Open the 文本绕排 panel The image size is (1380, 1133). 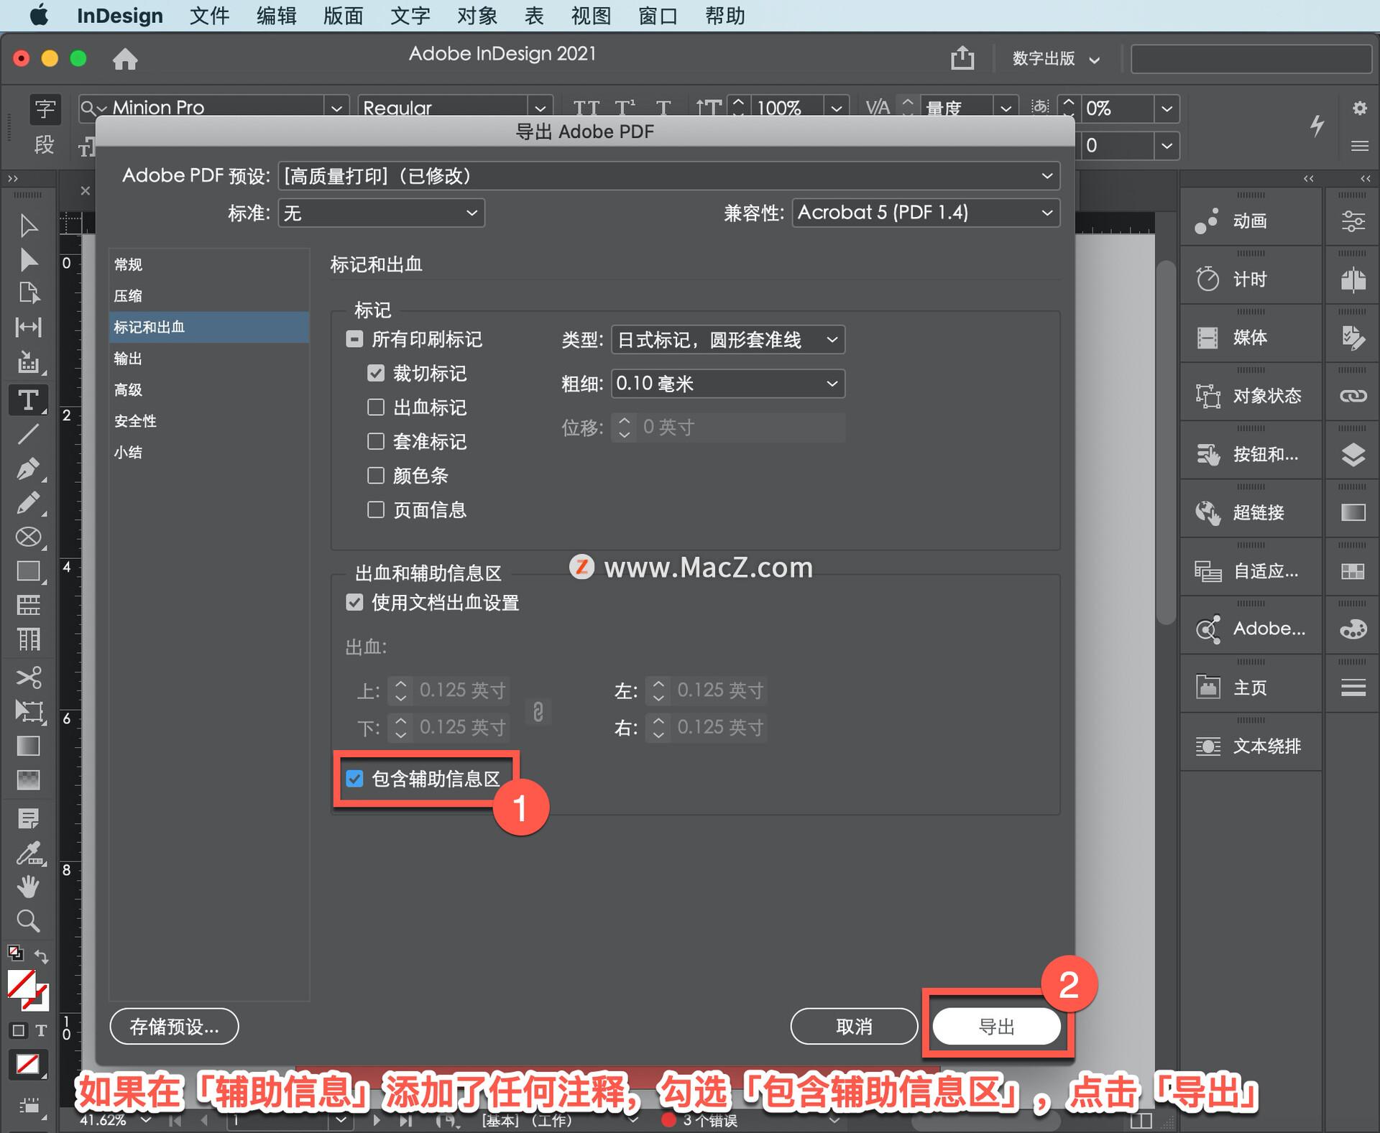[x=1250, y=746]
